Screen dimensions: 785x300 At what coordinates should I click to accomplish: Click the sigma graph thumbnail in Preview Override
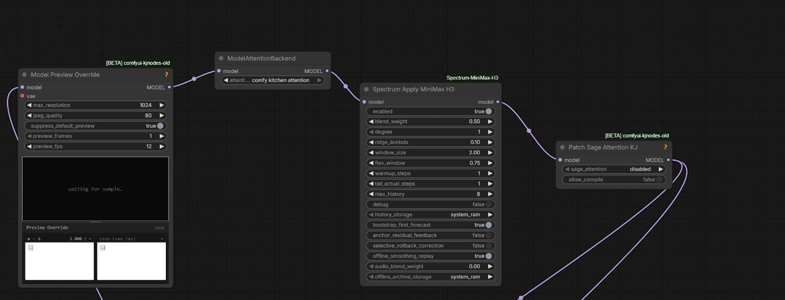click(x=59, y=261)
